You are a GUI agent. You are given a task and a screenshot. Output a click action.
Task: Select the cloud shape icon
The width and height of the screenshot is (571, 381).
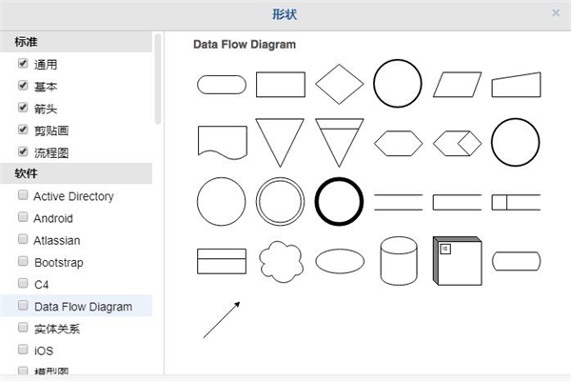click(281, 260)
